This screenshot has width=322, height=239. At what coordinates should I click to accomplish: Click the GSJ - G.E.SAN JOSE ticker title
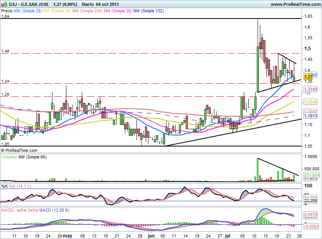click(29, 4)
